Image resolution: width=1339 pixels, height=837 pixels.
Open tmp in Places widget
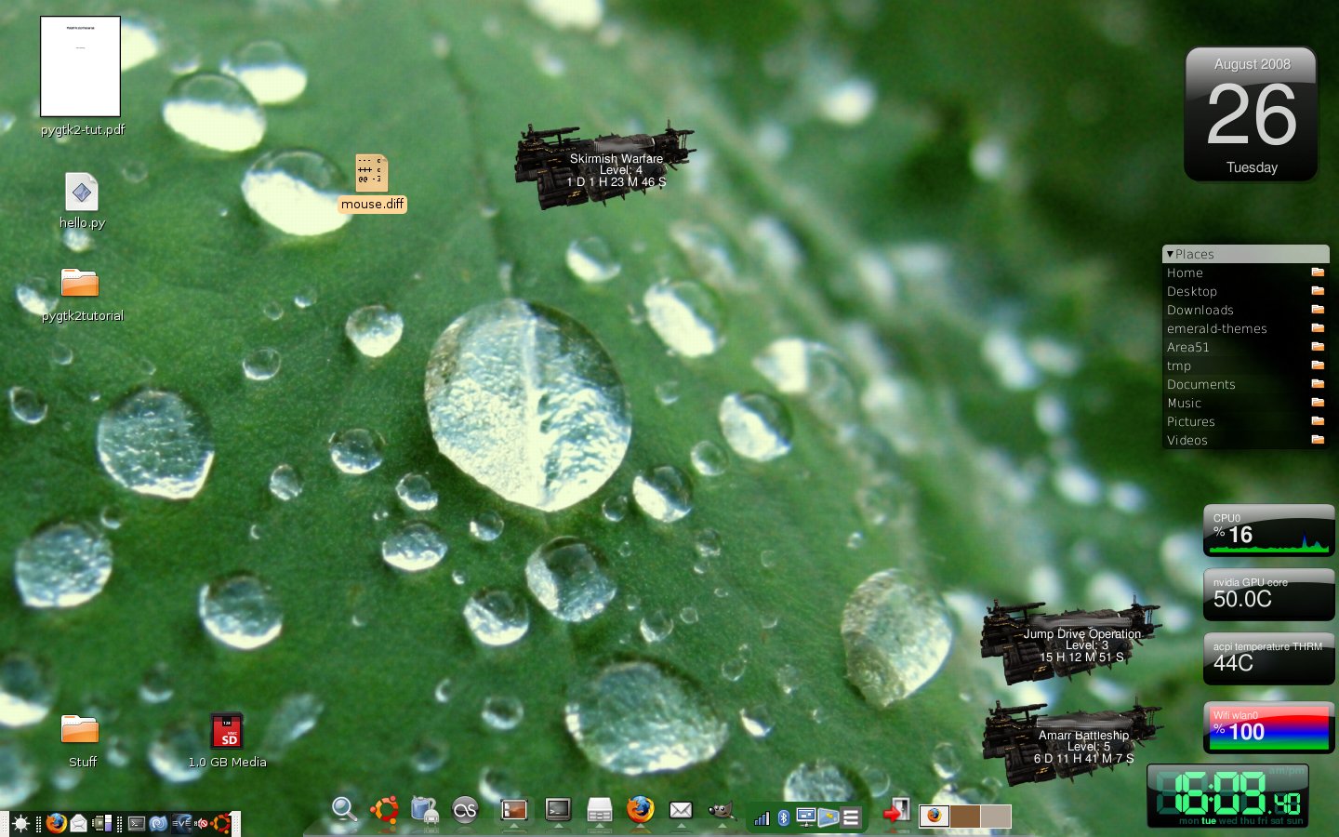(1245, 365)
